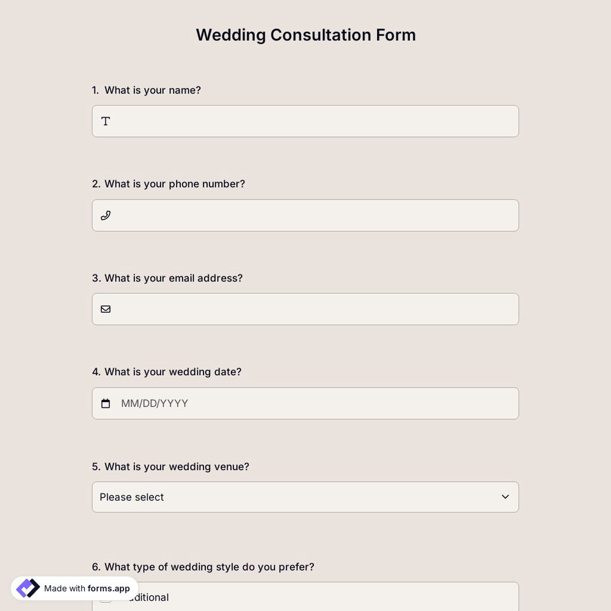This screenshot has height=611, width=611.
Task: Click the chevron icon on the venue selector
Action: point(505,497)
